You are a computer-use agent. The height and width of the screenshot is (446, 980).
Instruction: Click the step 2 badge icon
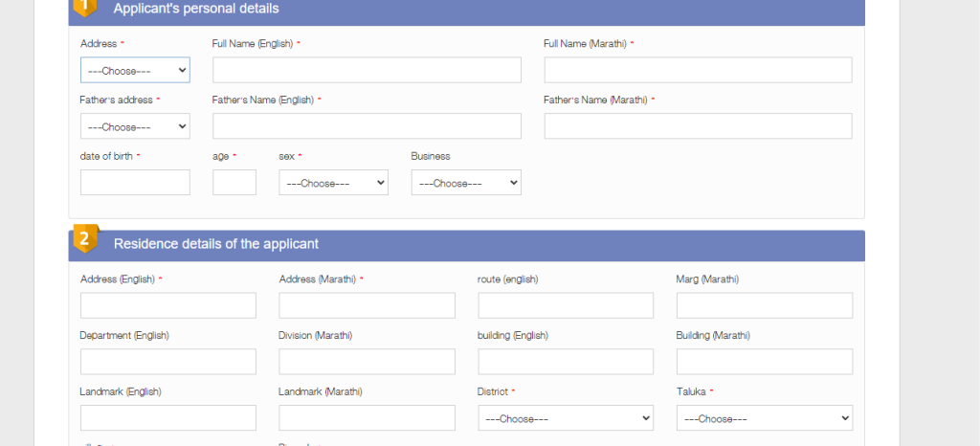point(84,239)
